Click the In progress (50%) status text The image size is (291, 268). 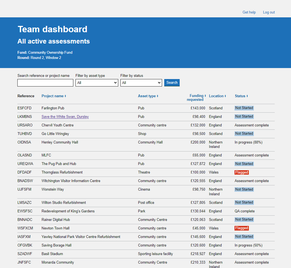[x=249, y=245]
